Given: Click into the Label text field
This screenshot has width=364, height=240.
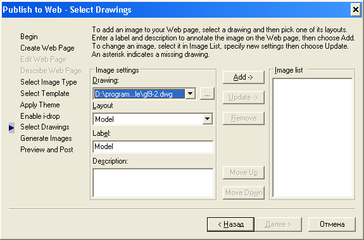Looking at the screenshot, I should (153, 147).
